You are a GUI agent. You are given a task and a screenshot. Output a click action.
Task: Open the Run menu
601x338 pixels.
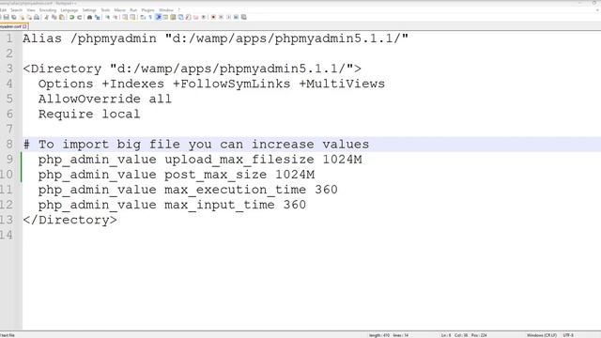click(133, 10)
